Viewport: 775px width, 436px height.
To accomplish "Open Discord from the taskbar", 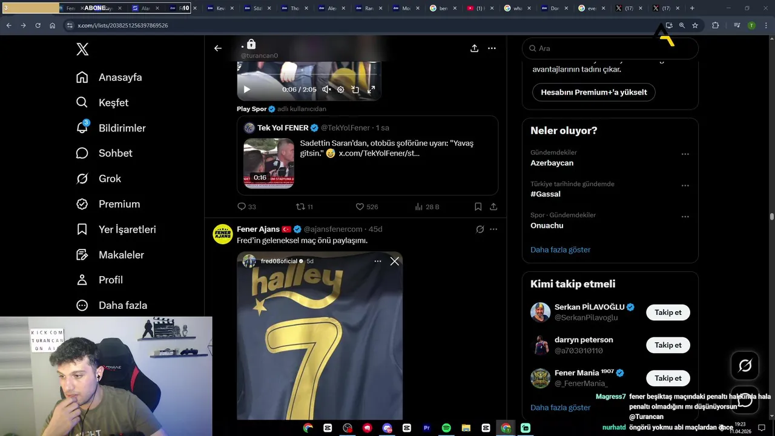I will [387, 428].
